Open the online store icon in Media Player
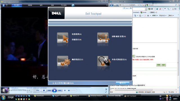Screen dimensions: 180x101 73,5
